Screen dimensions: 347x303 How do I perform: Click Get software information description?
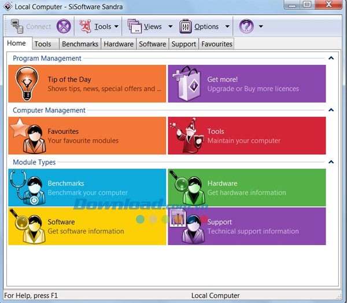pyautogui.click(x=86, y=231)
